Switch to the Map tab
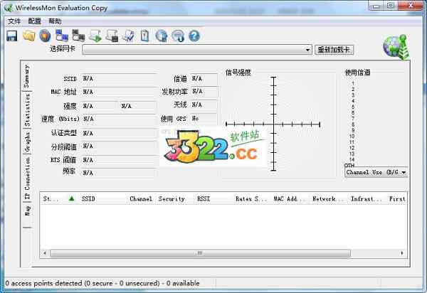427x293 pixels. click(x=27, y=211)
